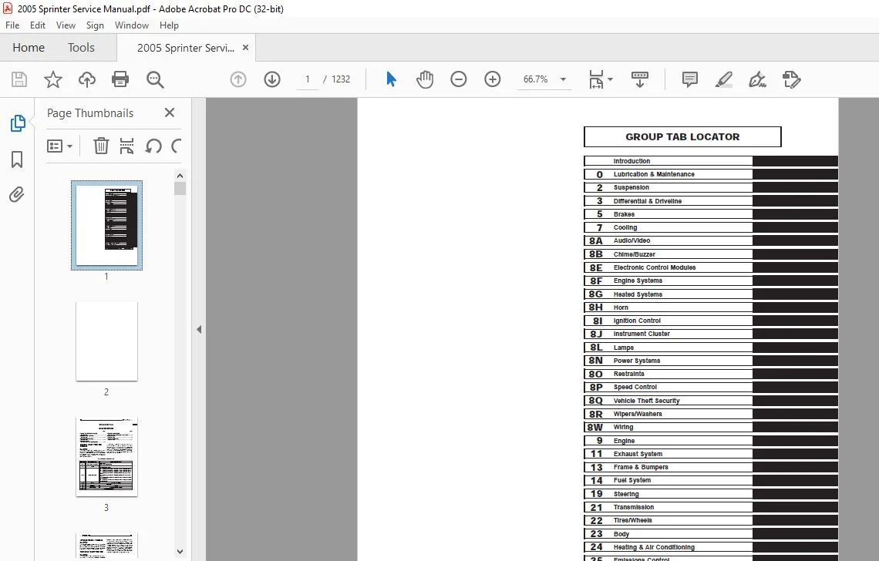Select page 3 thumbnail
The image size is (879, 561).
(106, 457)
